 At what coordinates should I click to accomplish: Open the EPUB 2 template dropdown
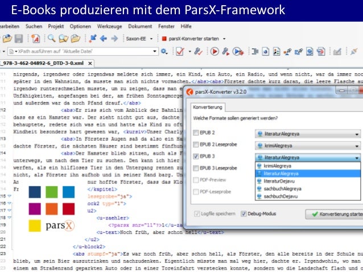[x=308, y=134]
